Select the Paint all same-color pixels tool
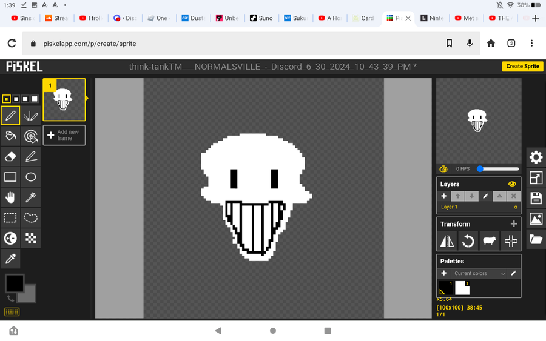546x341 pixels. point(31,136)
